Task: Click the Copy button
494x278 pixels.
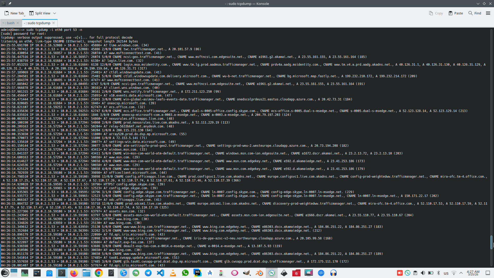Action: pos(436,13)
